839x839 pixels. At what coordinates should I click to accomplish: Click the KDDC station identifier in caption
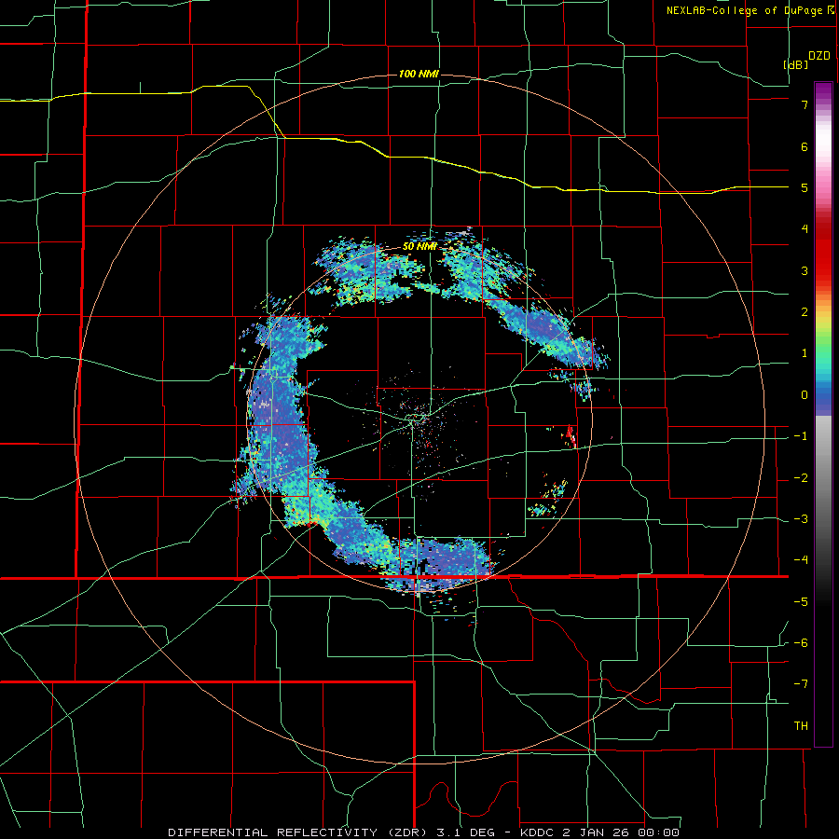point(537,832)
